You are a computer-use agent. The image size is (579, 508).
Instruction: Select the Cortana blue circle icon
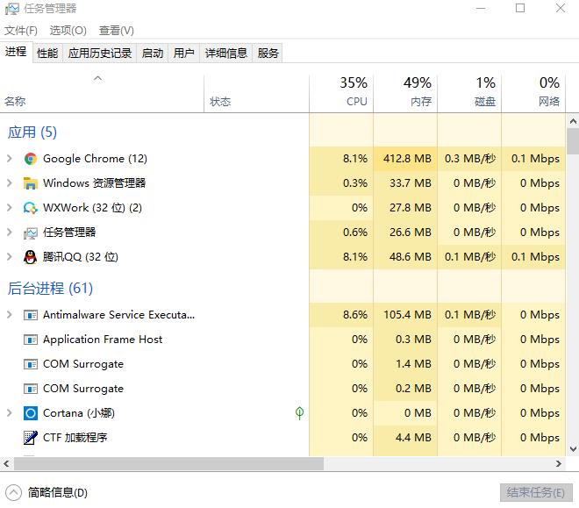click(31, 413)
